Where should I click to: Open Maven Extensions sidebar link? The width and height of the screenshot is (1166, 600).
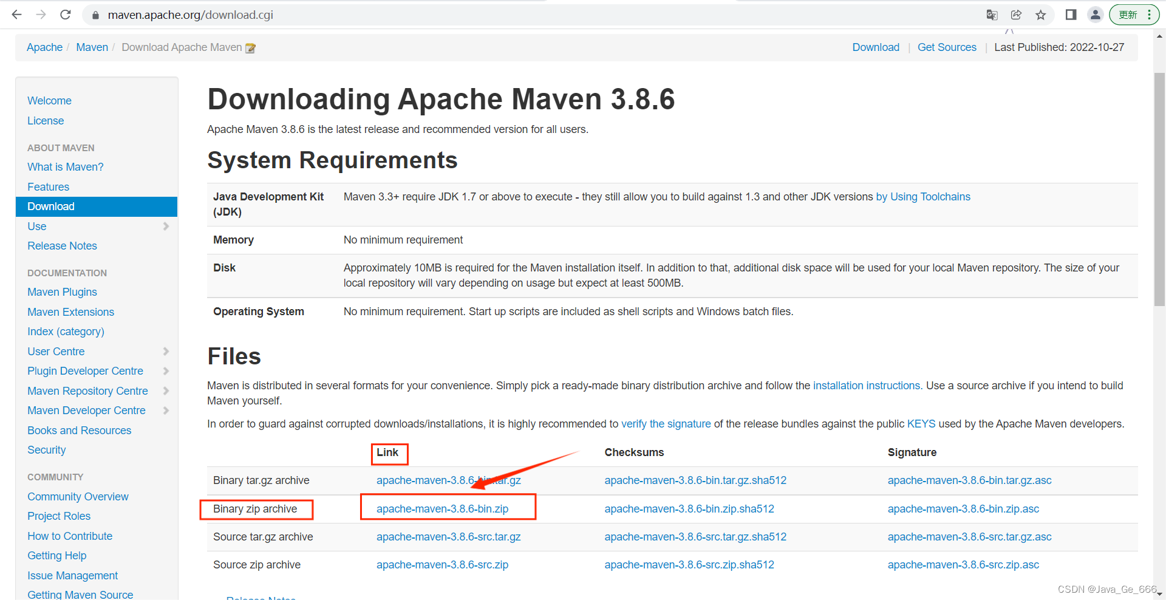70,312
